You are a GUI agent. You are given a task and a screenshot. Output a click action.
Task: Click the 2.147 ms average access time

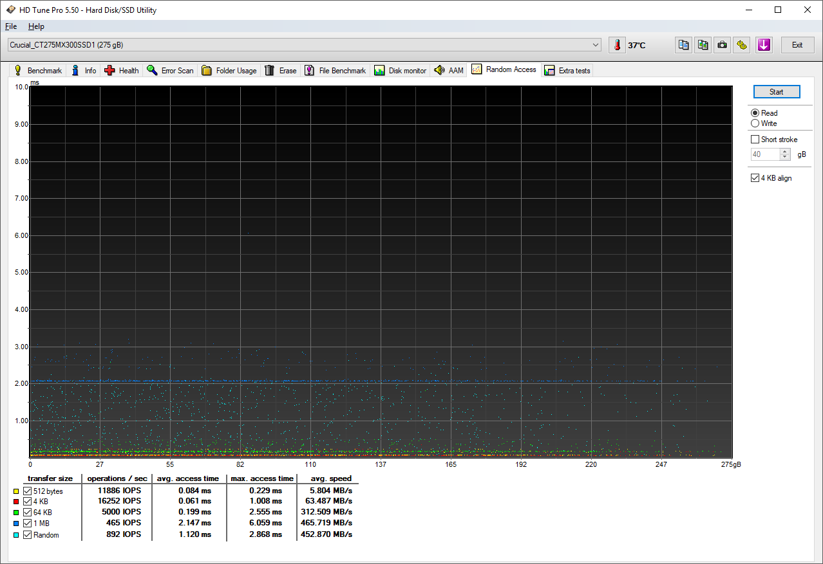(x=194, y=523)
